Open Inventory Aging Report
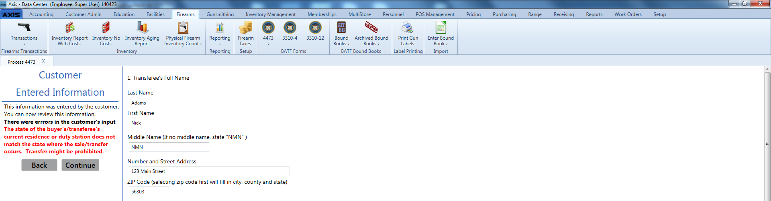The height and width of the screenshot is (201, 771). [142, 34]
